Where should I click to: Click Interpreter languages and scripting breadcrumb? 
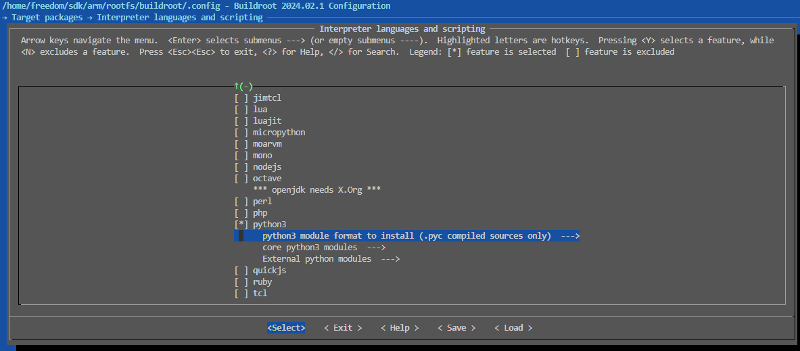click(180, 18)
